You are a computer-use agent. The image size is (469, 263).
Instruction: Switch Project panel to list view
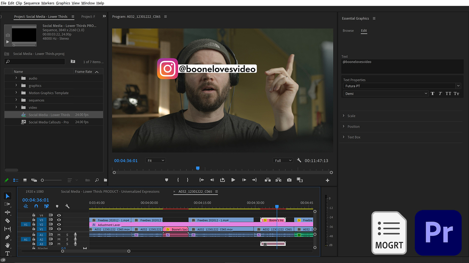[x=16, y=180]
